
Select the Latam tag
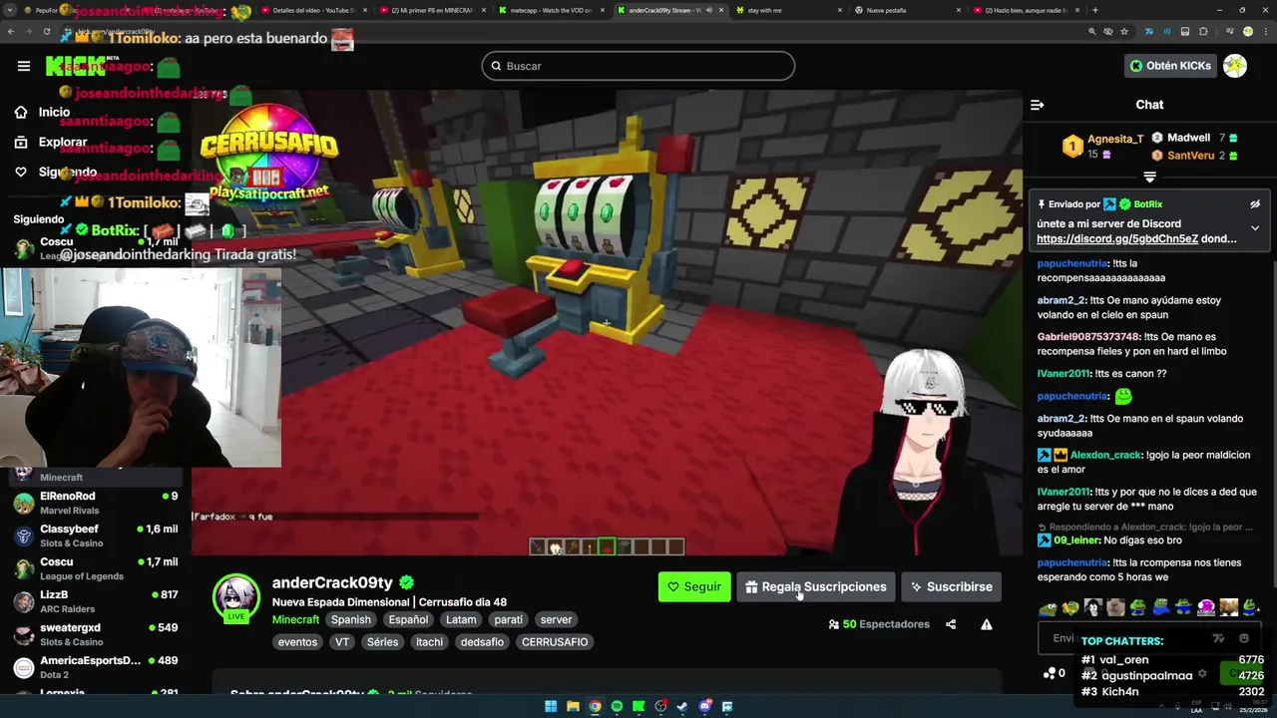[461, 619]
